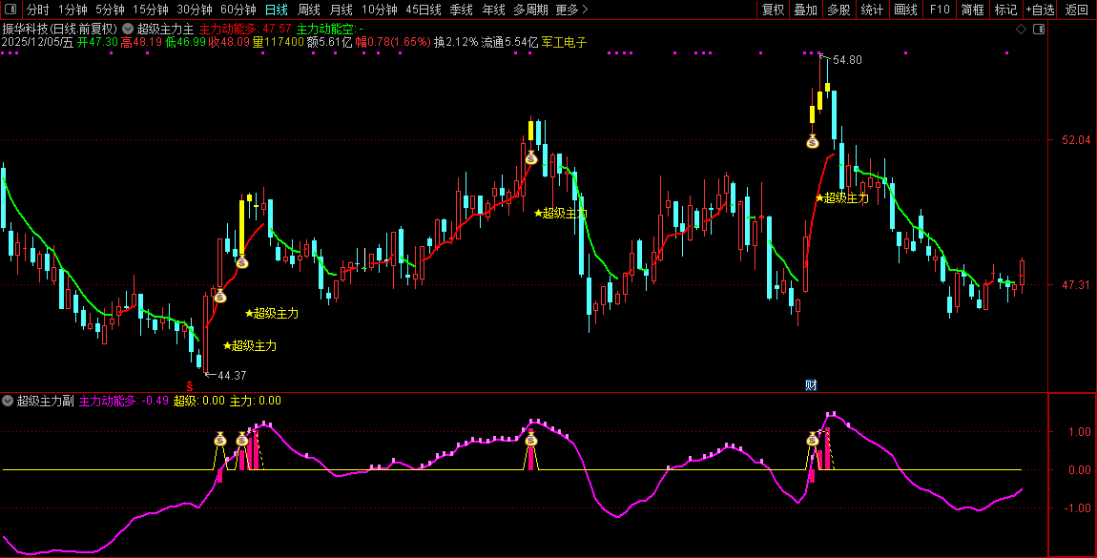Select the 日线 daily period tab
This screenshot has width=1097, height=558.
click(276, 10)
